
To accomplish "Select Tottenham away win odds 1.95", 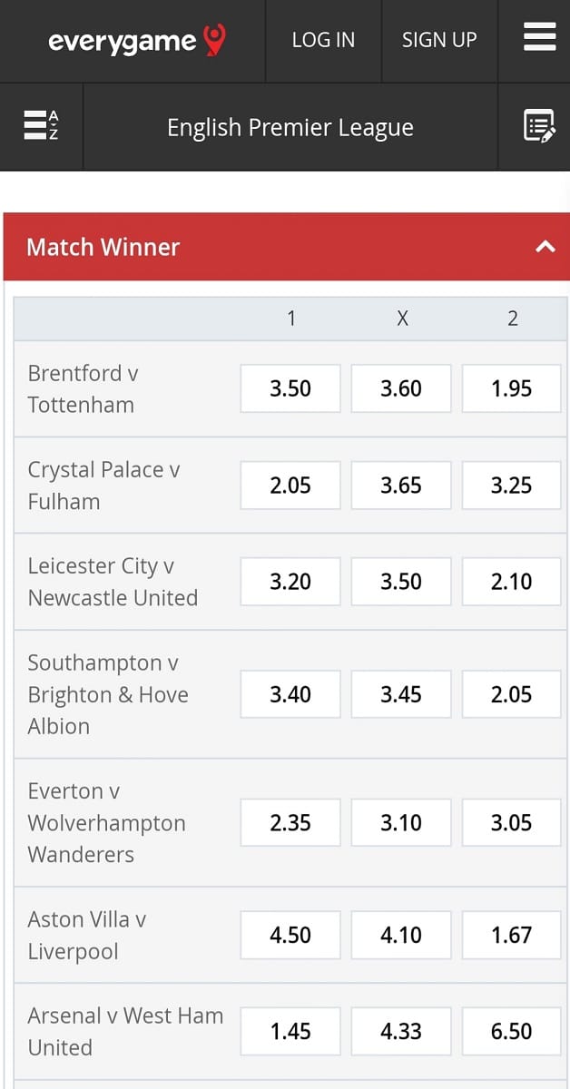I will 511,388.
